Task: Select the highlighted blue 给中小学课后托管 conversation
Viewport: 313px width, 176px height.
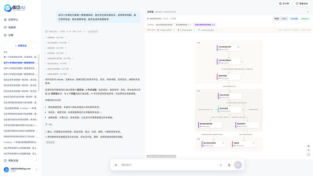Action: coord(20,63)
